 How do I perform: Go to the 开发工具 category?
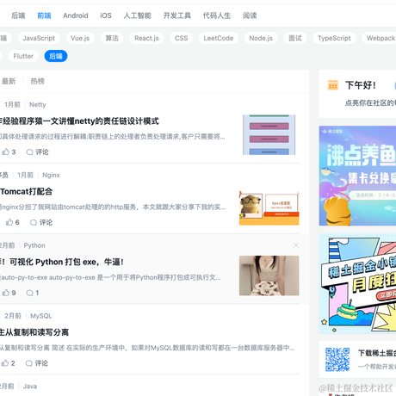(x=176, y=15)
